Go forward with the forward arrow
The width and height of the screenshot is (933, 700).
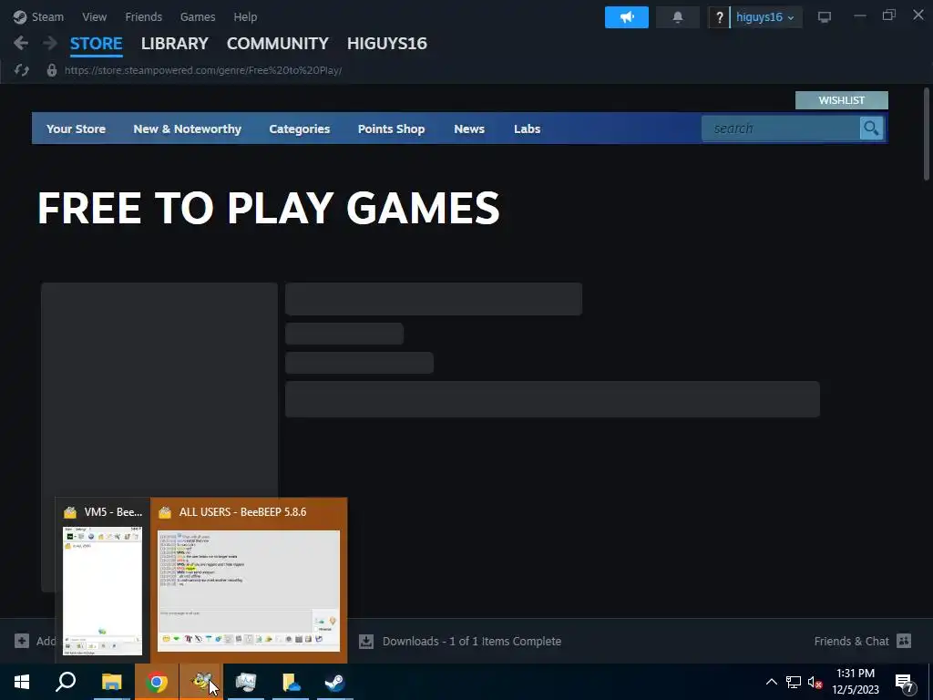pos(49,43)
